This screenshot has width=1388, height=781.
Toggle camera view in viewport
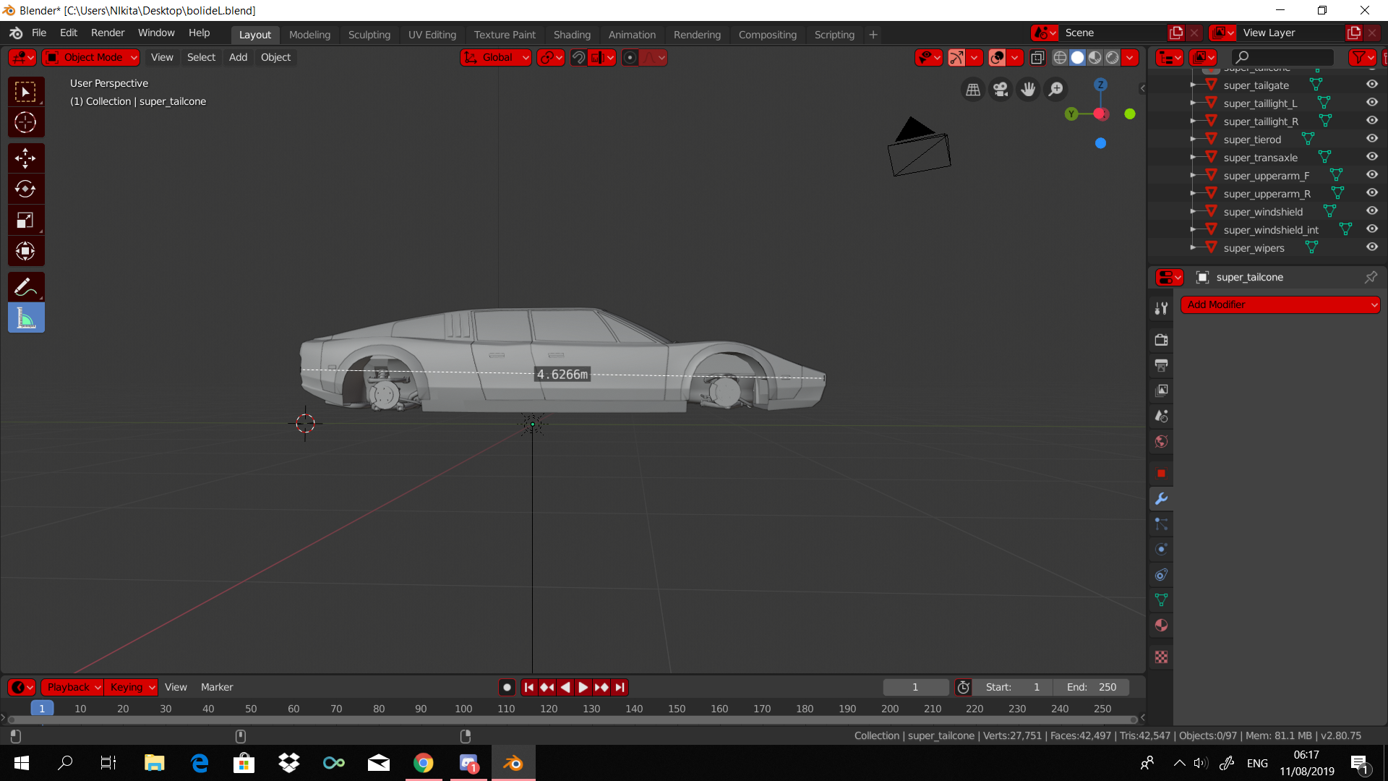[x=1001, y=89]
